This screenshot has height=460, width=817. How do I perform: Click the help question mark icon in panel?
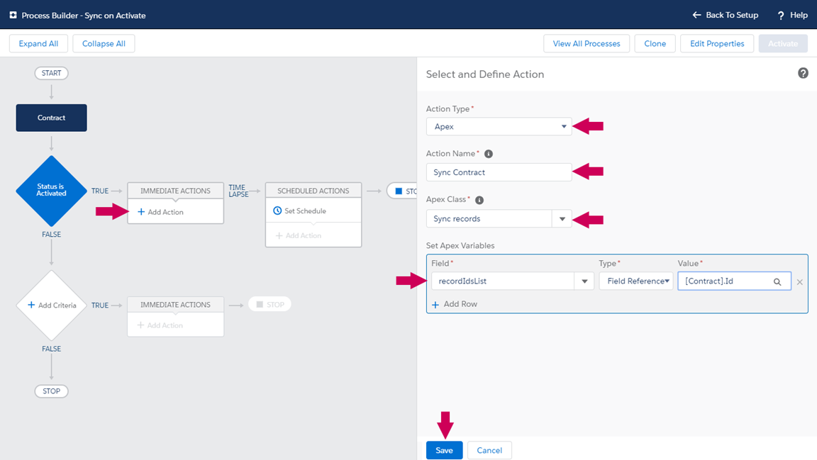click(803, 73)
